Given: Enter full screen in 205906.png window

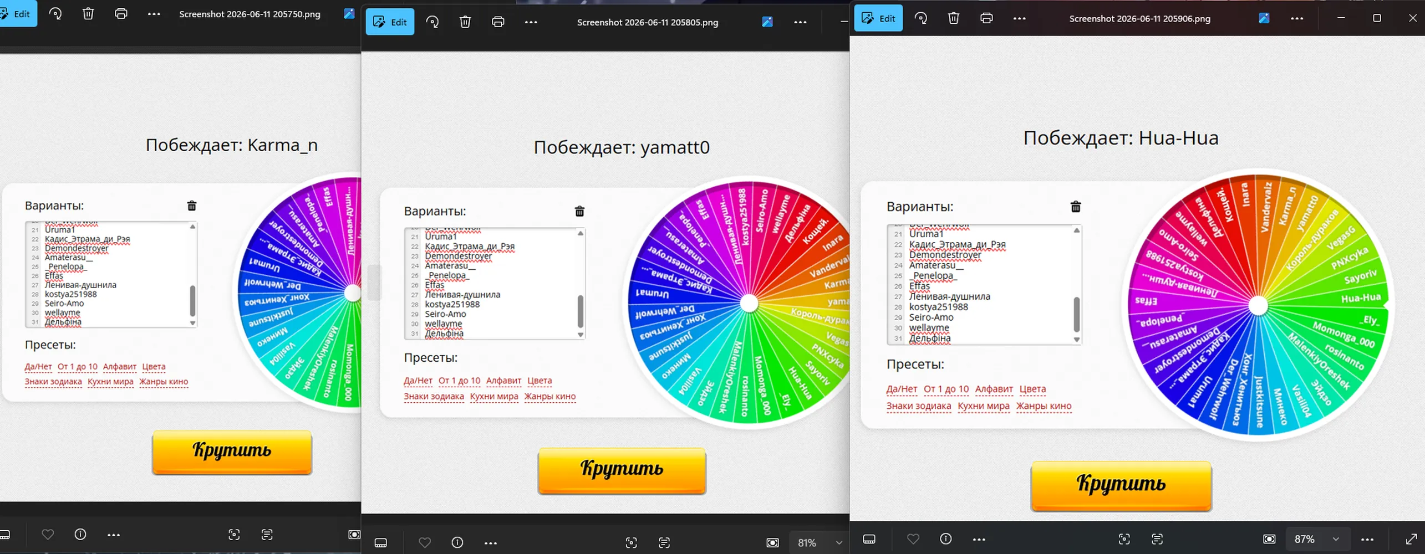Looking at the screenshot, I should click(1412, 539).
